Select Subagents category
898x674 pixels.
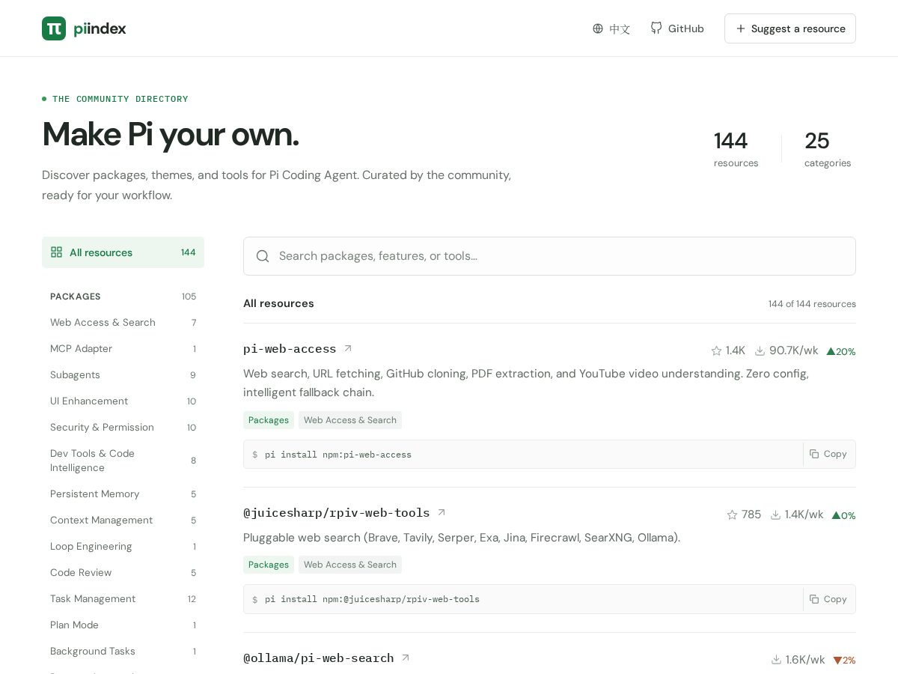pos(123,375)
